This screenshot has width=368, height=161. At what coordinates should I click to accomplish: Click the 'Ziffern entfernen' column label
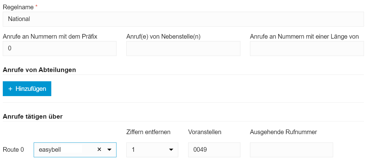click(x=148, y=132)
